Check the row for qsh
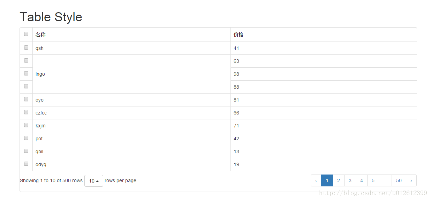 tap(26, 47)
